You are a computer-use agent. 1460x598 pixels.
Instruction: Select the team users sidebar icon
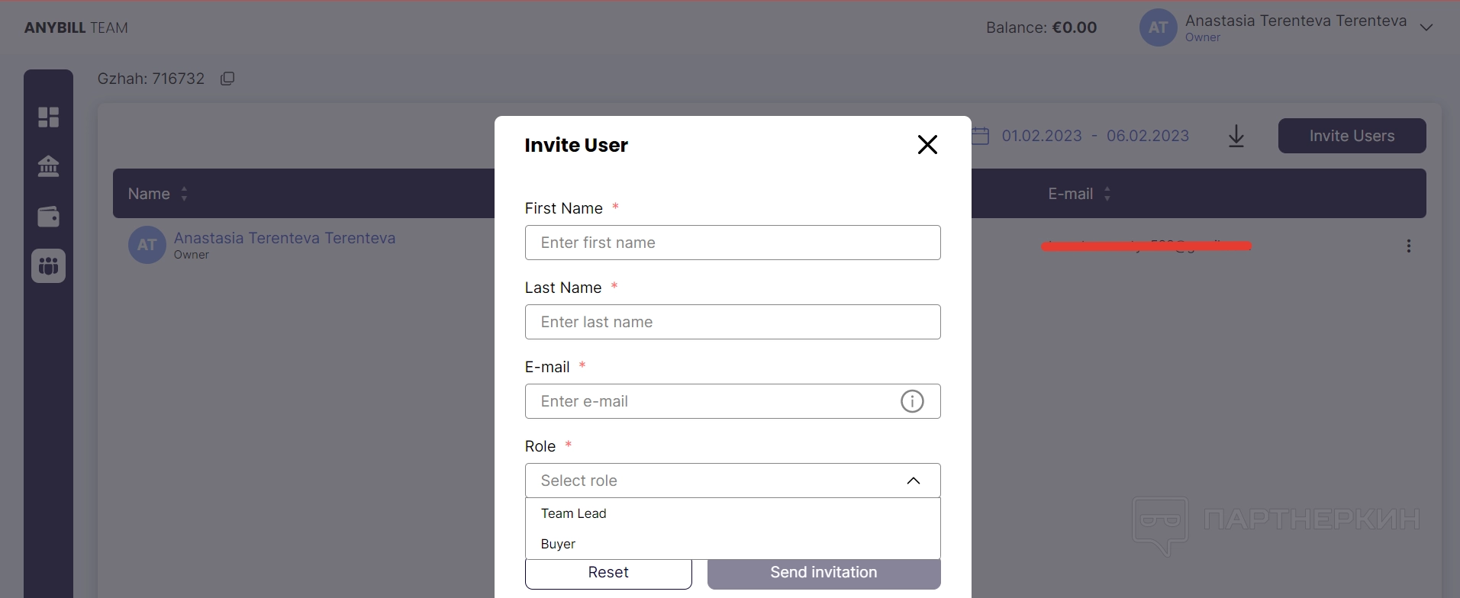48,266
